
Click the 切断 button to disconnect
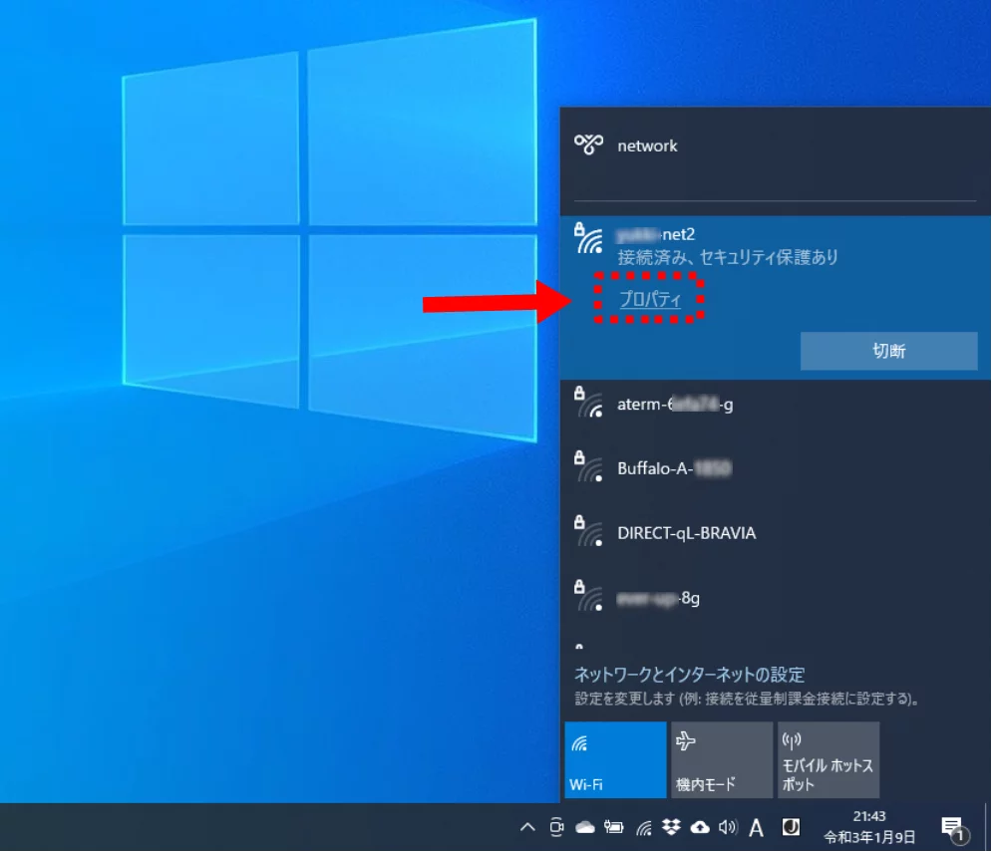pos(888,351)
